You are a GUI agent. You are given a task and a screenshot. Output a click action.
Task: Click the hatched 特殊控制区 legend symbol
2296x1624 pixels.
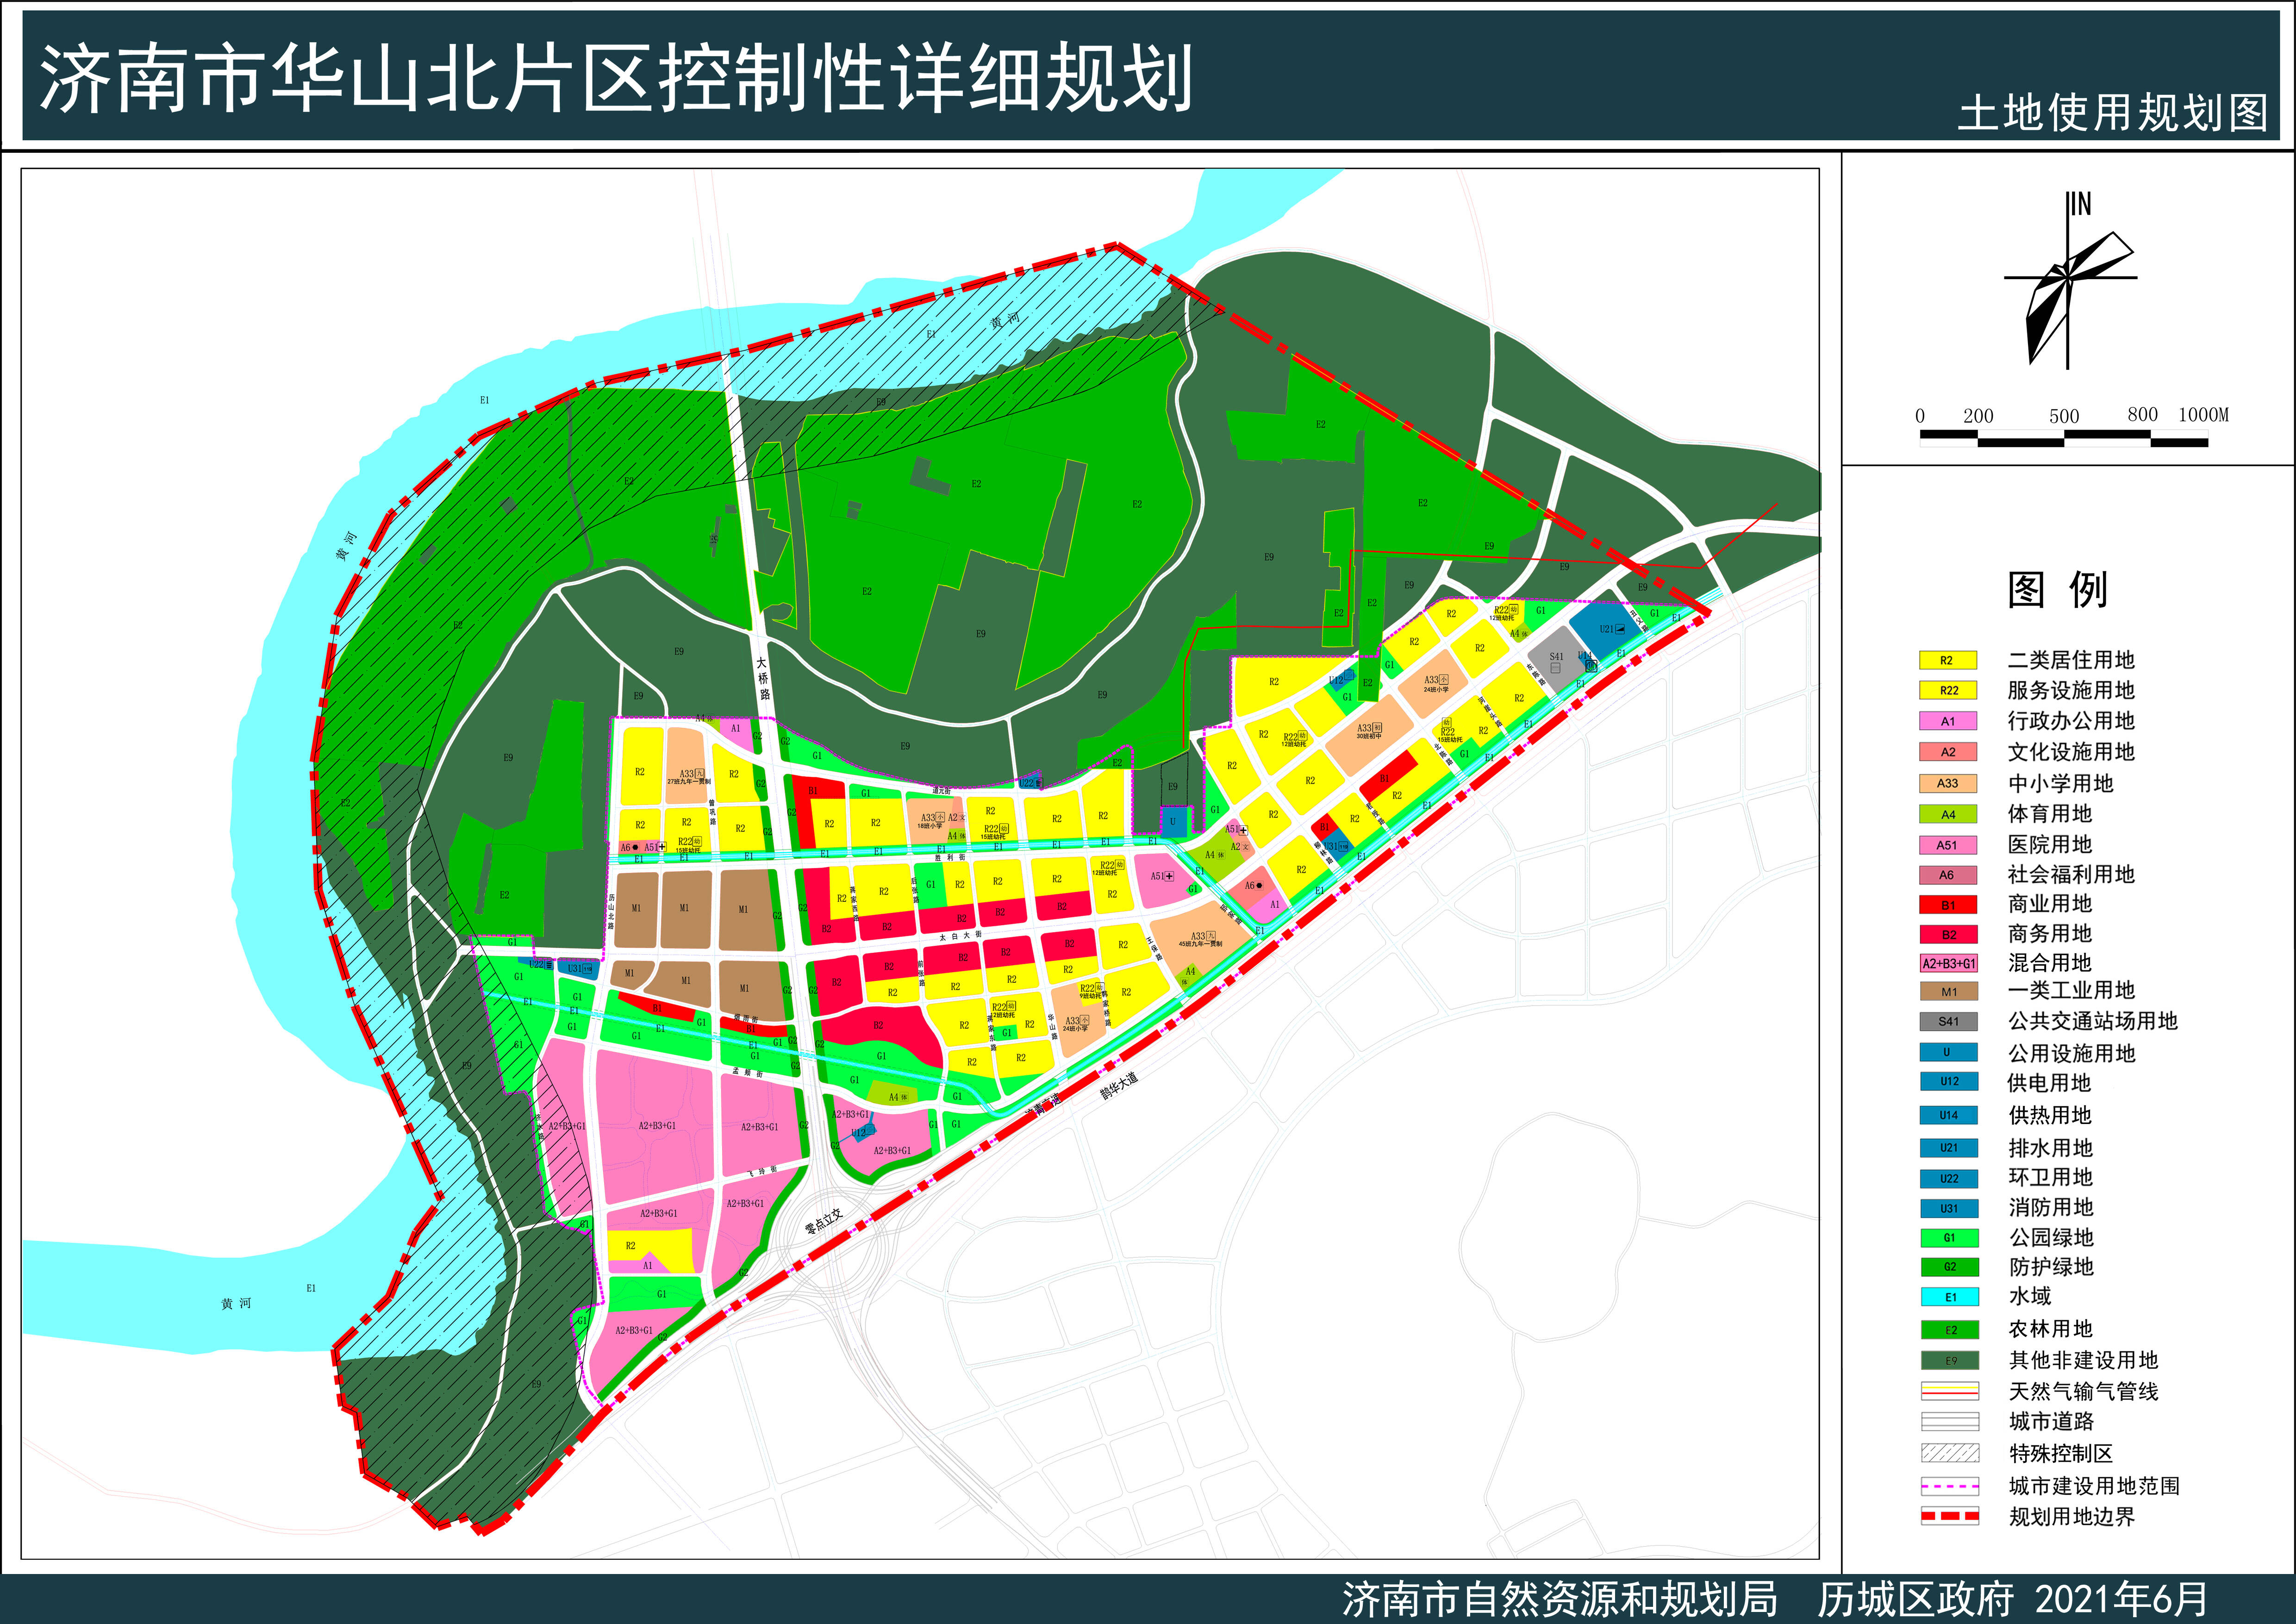(x=1949, y=1453)
